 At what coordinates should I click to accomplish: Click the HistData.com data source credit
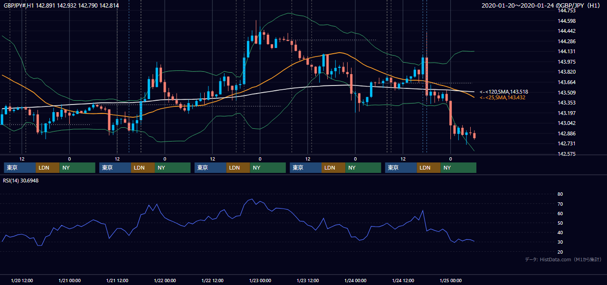[x=563, y=259]
